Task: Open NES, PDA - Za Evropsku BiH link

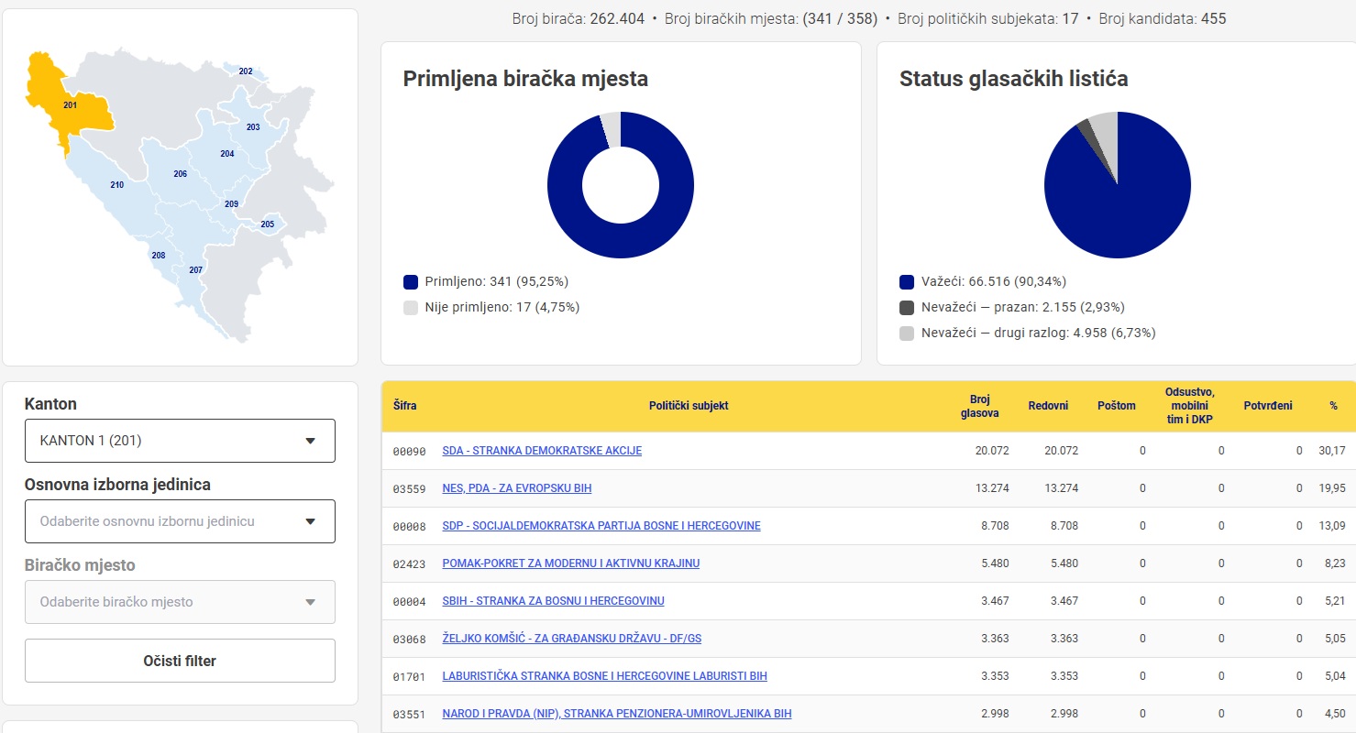Action: pos(516,488)
